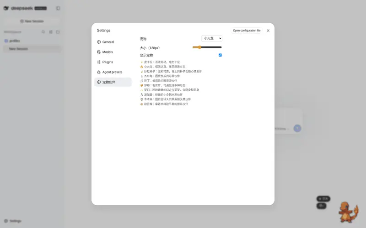The width and height of the screenshot is (366, 228).
Task: Close the Settings dialog
Action: [268, 31]
